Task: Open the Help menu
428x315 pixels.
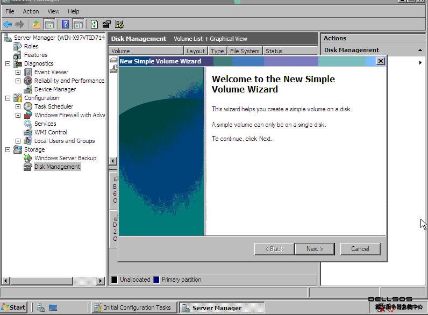Action: pyautogui.click(x=74, y=11)
